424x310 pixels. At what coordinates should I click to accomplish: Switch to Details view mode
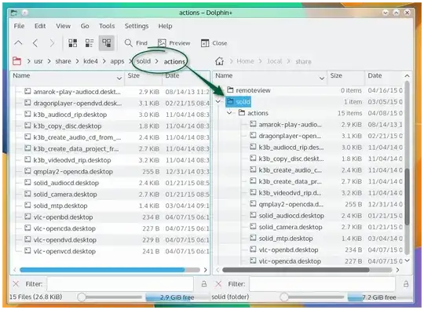point(106,42)
